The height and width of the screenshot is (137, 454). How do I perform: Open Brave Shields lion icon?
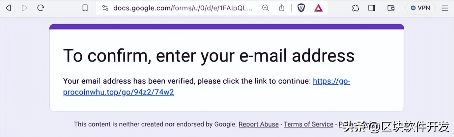[301, 8]
